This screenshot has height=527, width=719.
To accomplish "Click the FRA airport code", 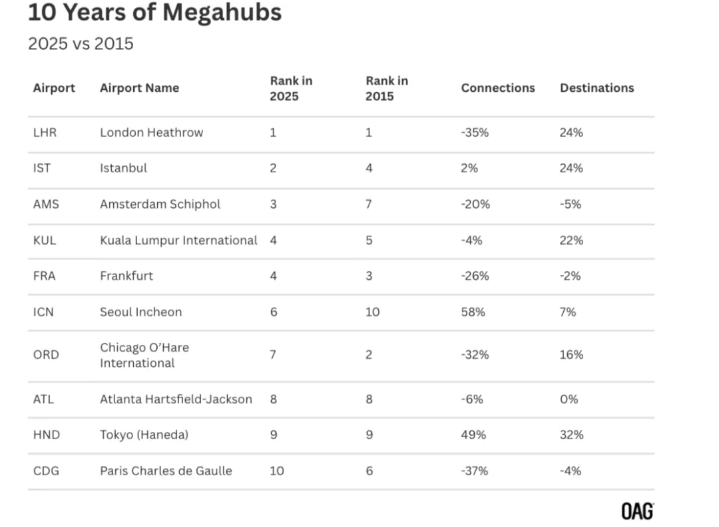I will (44, 276).
